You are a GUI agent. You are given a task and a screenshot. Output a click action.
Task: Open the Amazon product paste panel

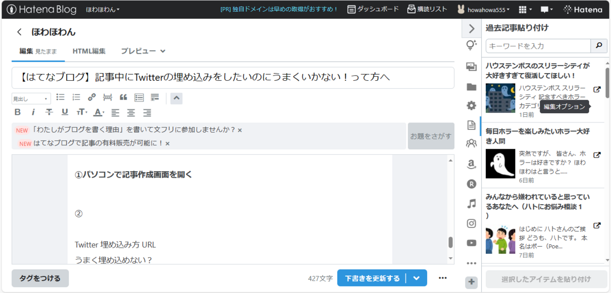(471, 164)
